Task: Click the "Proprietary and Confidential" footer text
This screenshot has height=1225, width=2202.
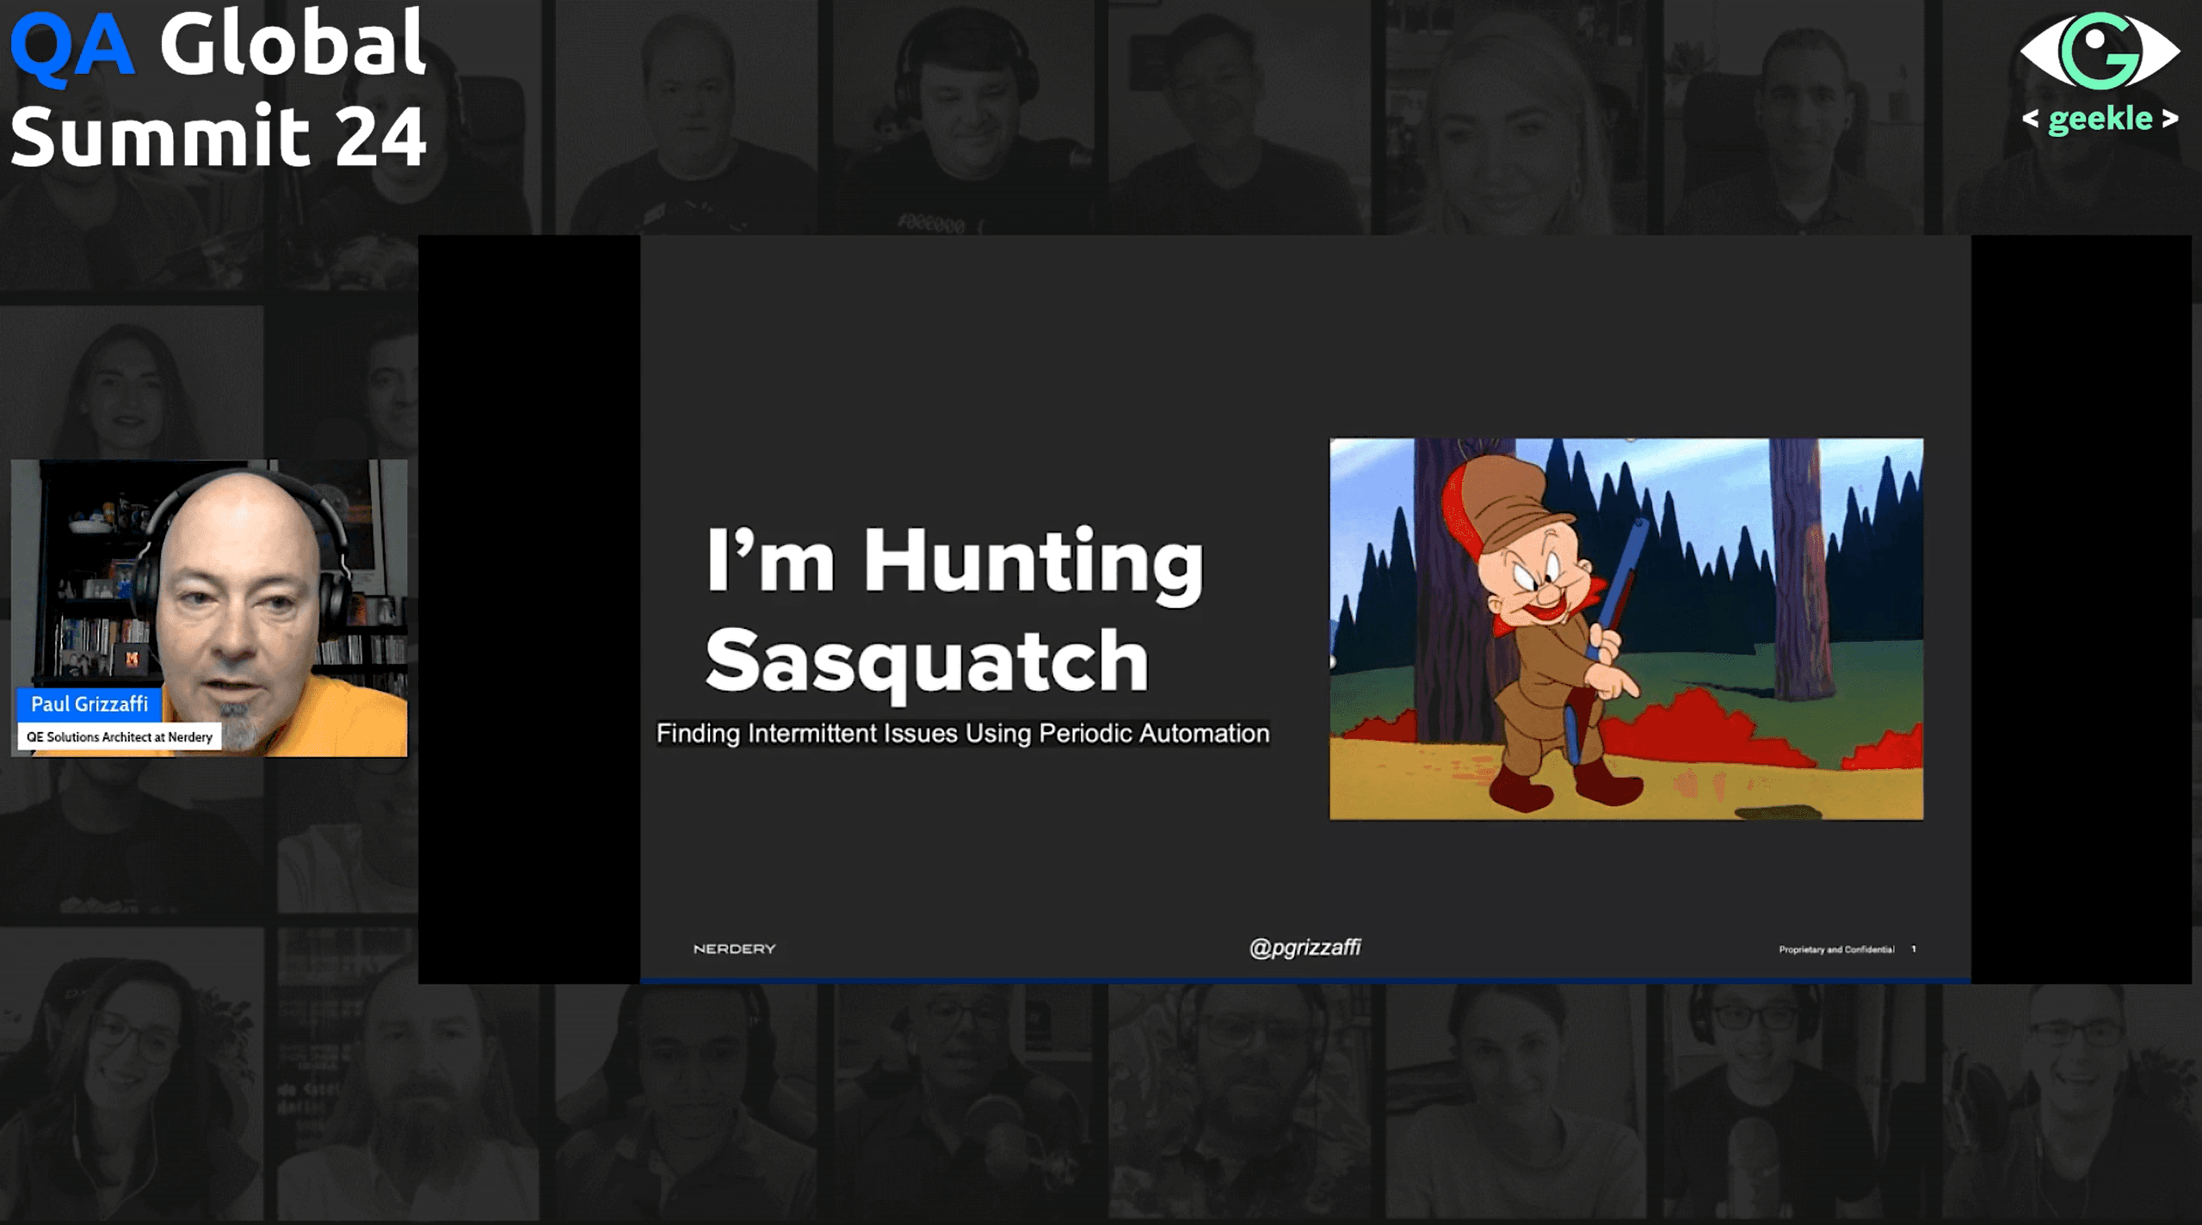Action: (1836, 950)
